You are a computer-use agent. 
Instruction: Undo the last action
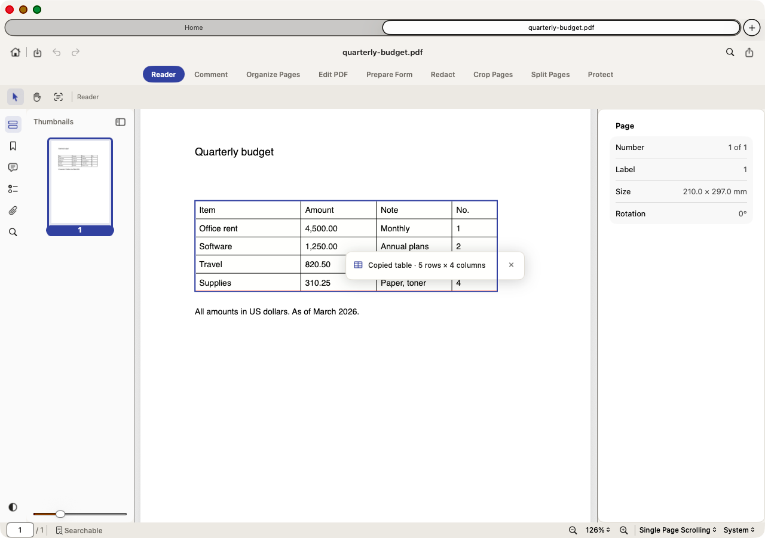tap(57, 53)
